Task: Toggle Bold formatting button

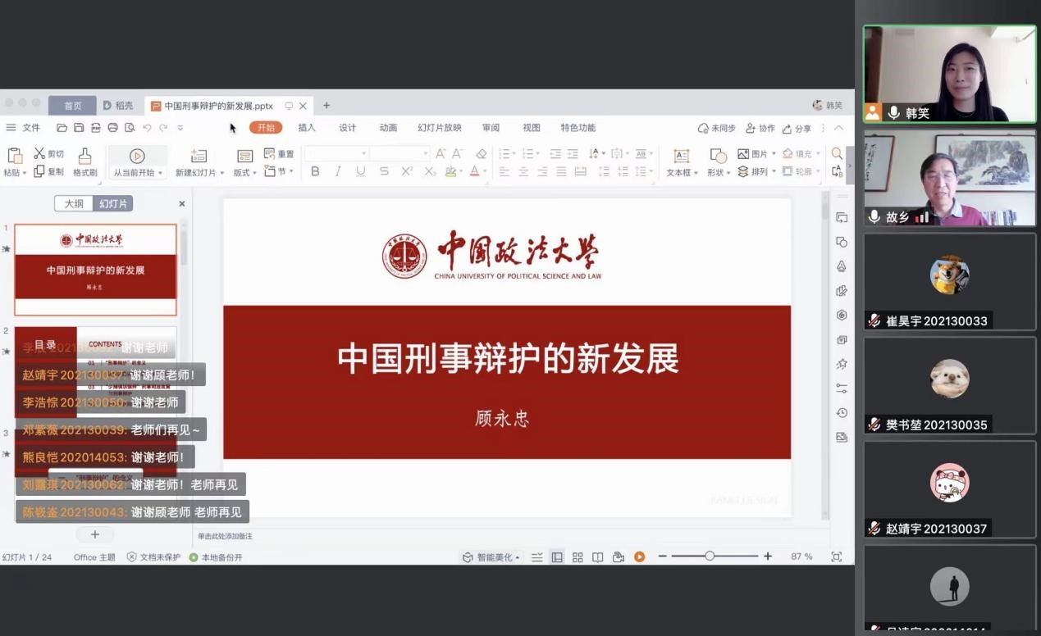Action: coord(315,171)
